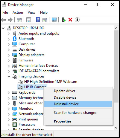120x138 pixels.
Task: Click the Update device driver toolbar icon
Action: pyautogui.click(x=64, y=20)
